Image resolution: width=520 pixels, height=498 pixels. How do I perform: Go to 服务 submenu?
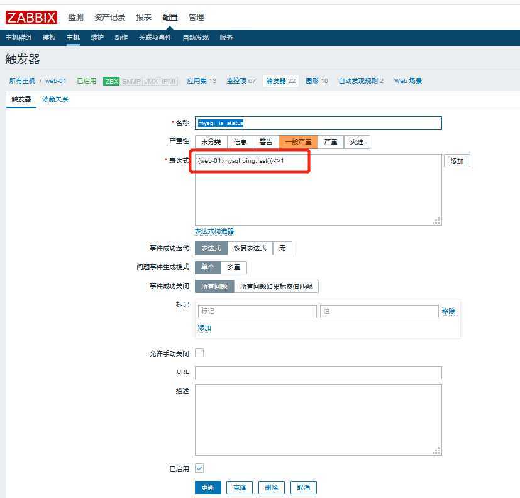(x=226, y=38)
